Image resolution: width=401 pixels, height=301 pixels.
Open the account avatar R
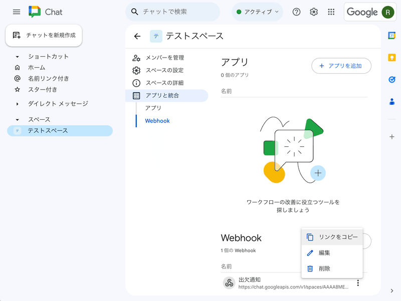(387, 12)
